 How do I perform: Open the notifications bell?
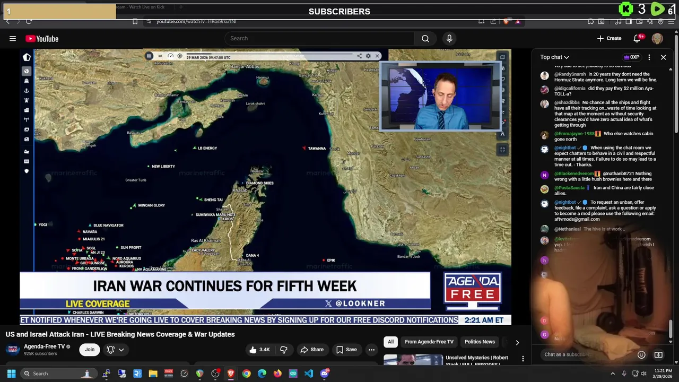point(638,38)
